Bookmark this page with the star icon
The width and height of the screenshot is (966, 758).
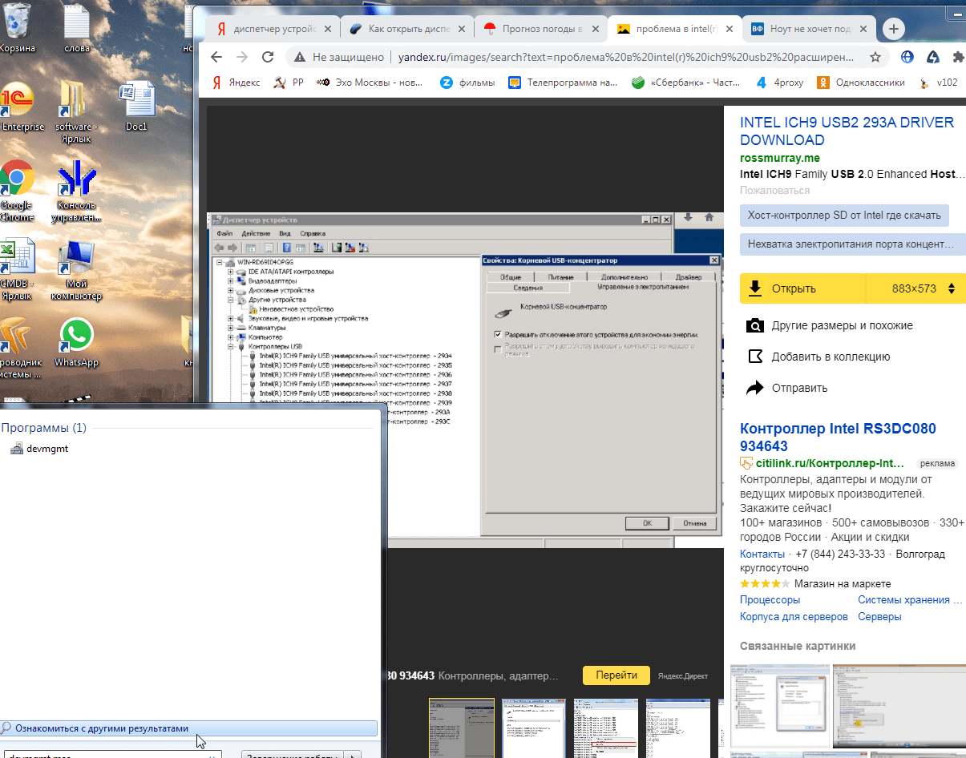[x=875, y=58]
